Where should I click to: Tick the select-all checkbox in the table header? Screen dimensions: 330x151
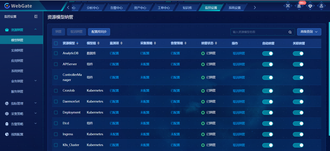point(56,43)
